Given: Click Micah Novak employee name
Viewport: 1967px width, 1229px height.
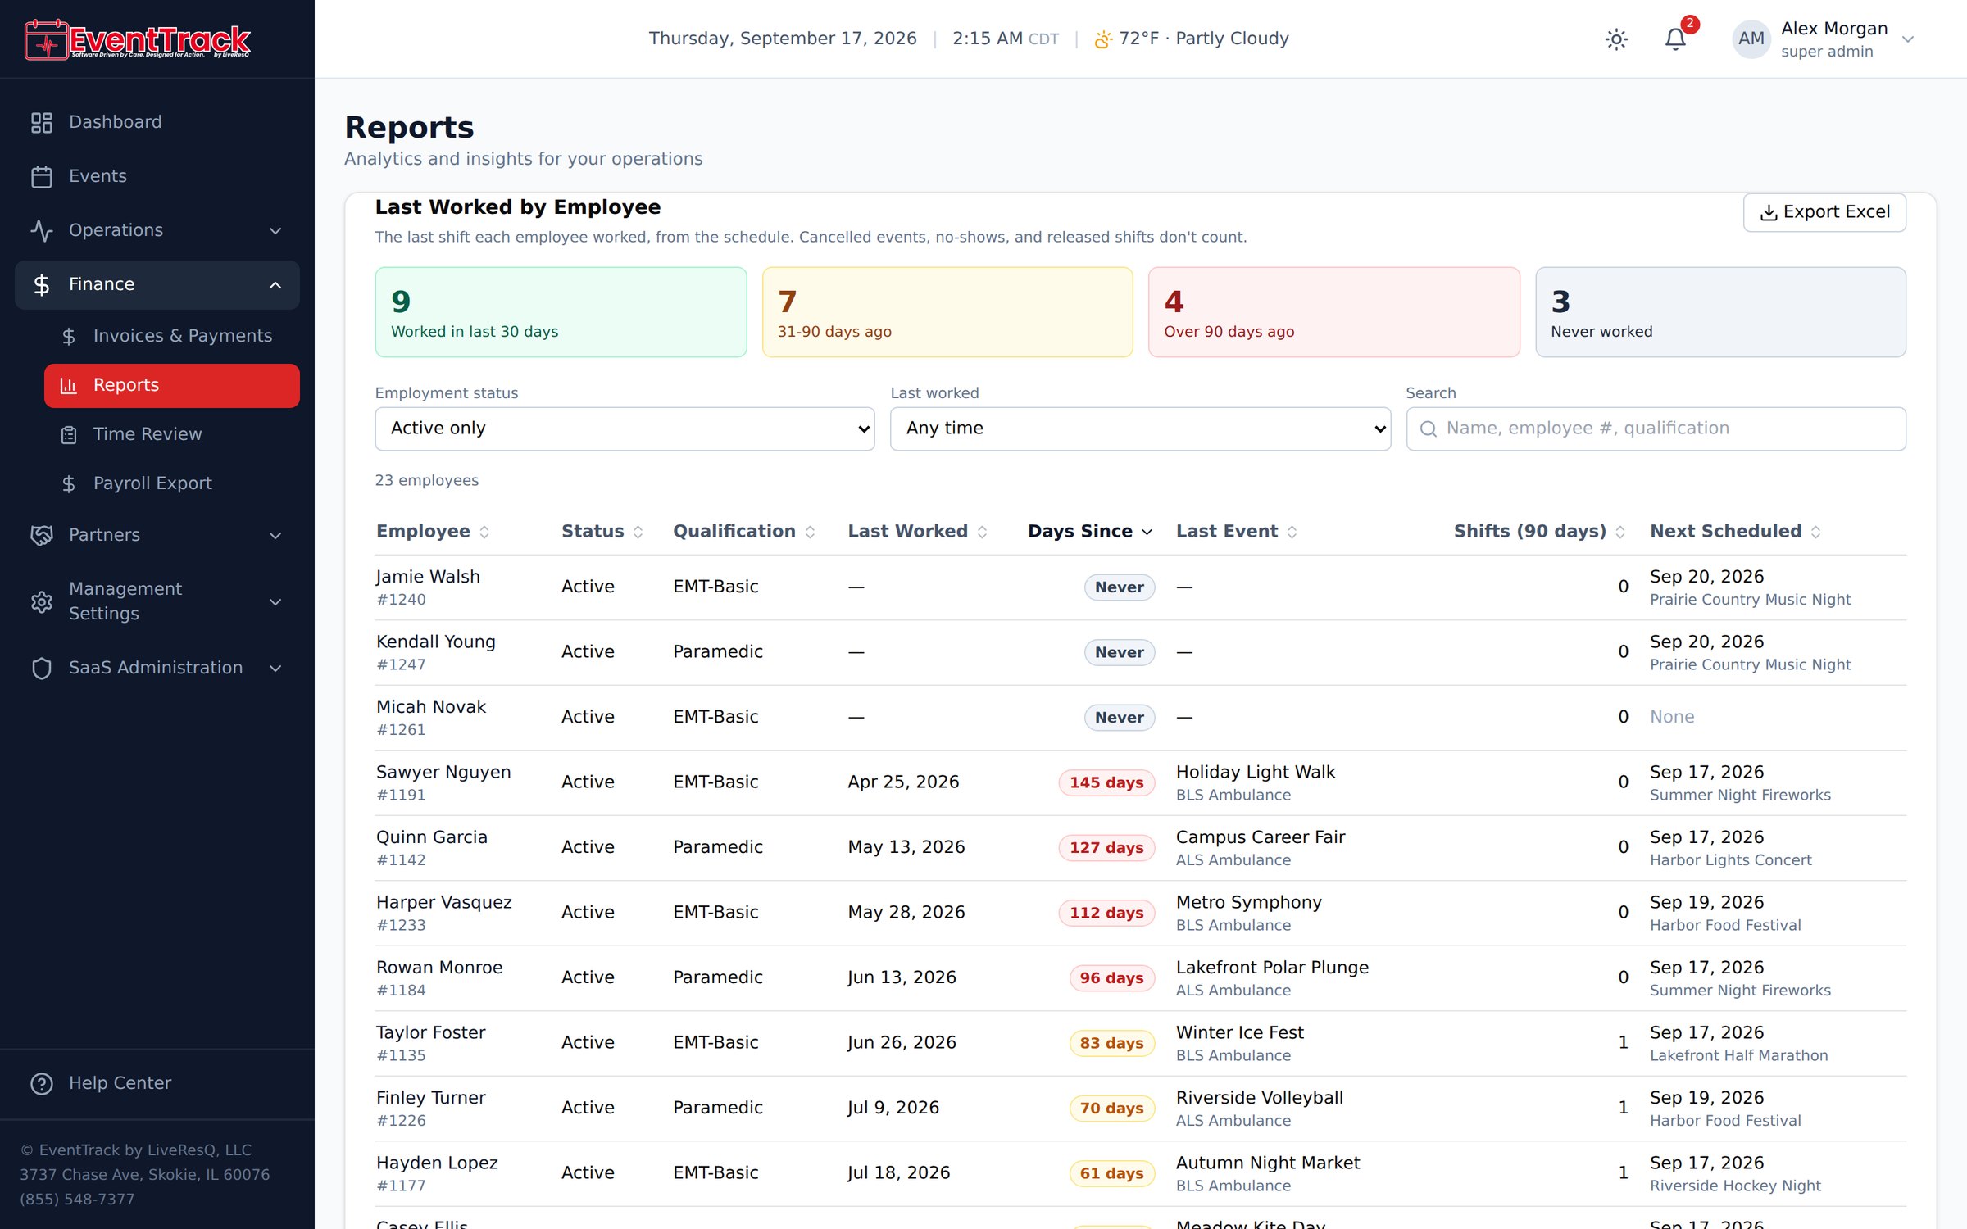Looking at the screenshot, I should click(x=431, y=707).
